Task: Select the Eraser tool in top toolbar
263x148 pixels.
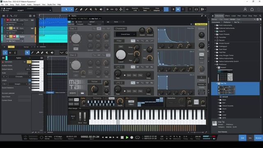Action: click(81, 9)
